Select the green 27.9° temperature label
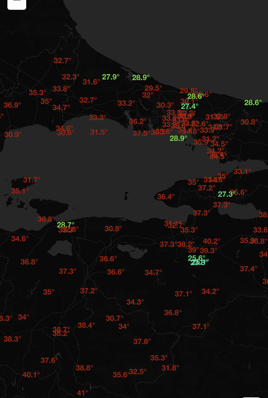 coord(111,77)
